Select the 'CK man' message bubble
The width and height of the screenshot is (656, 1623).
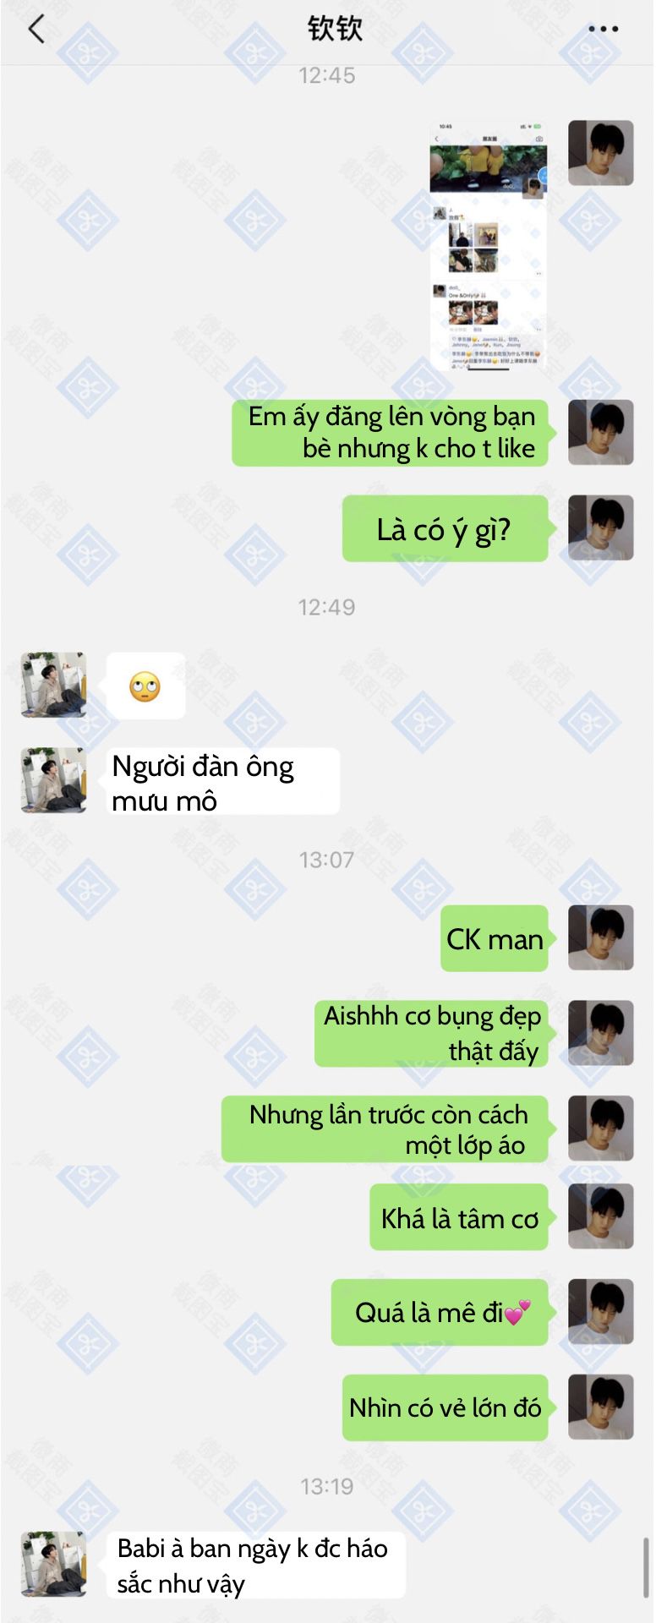(x=495, y=938)
